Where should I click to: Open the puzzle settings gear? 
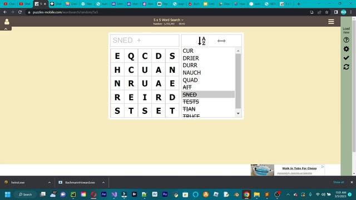(x=346, y=49)
